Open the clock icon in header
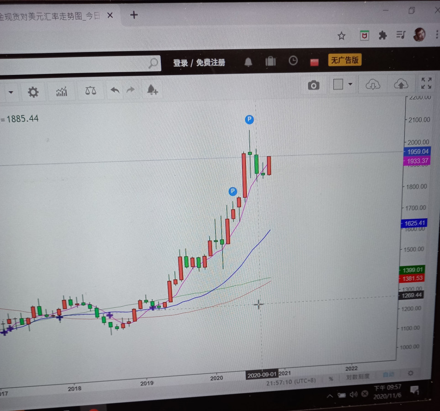This screenshot has height=411, width=440. (x=293, y=61)
